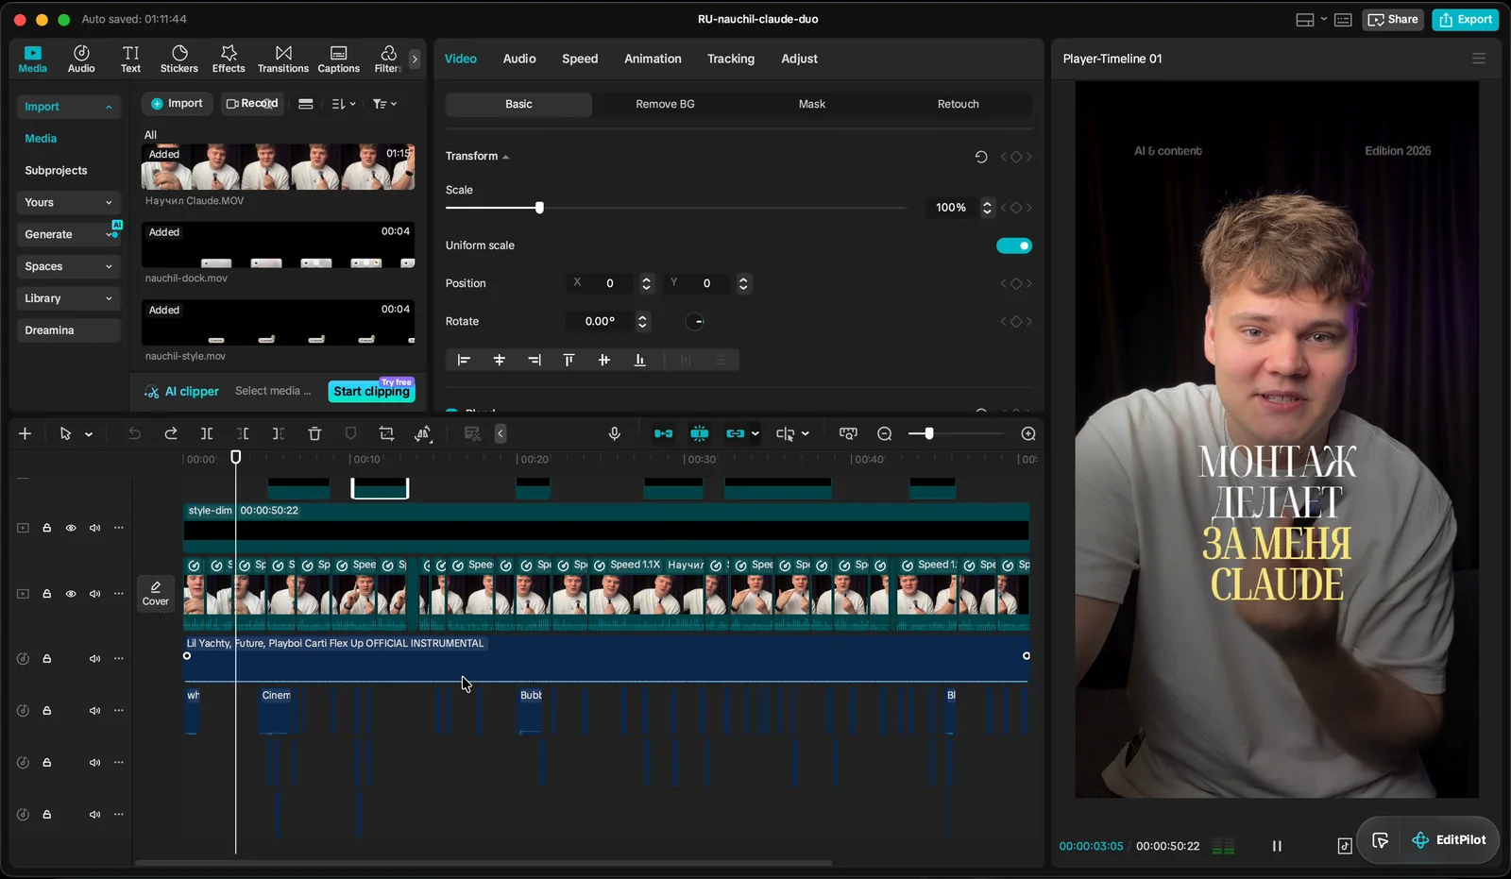Click the zoom in timeline icon
1511x879 pixels.
click(1028, 433)
